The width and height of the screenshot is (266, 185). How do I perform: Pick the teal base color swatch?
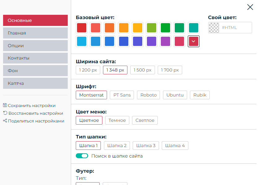pyautogui.click(x=194, y=28)
